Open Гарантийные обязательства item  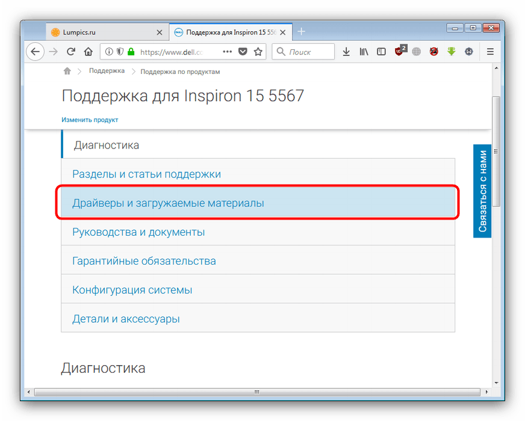(x=144, y=261)
